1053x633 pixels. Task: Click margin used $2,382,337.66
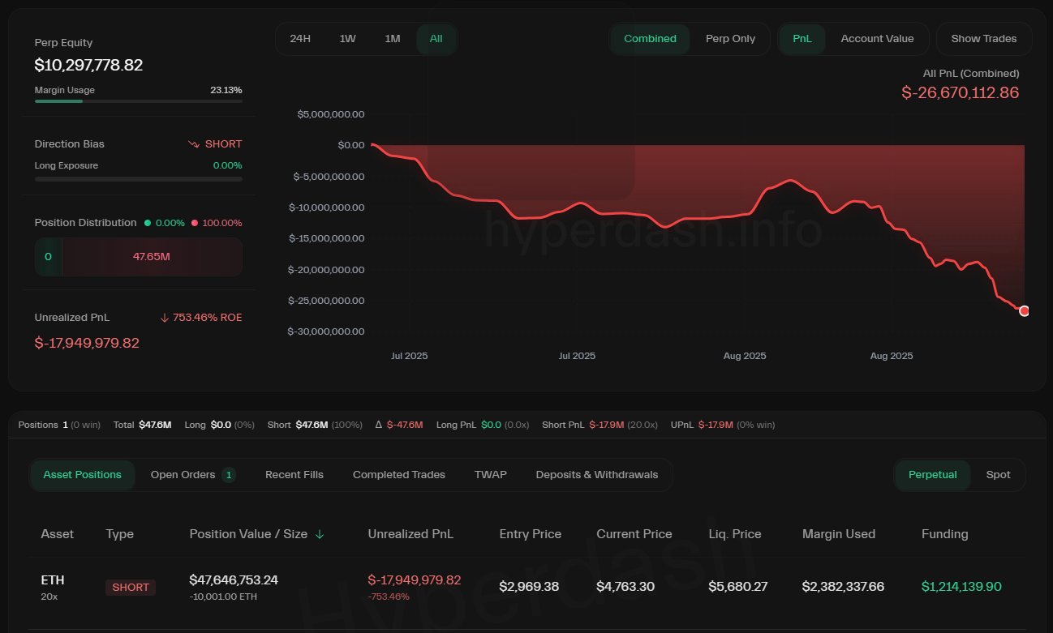[843, 586]
